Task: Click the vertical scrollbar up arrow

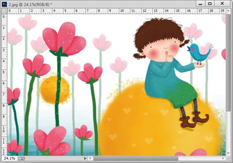Action: (x=228, y=11)
